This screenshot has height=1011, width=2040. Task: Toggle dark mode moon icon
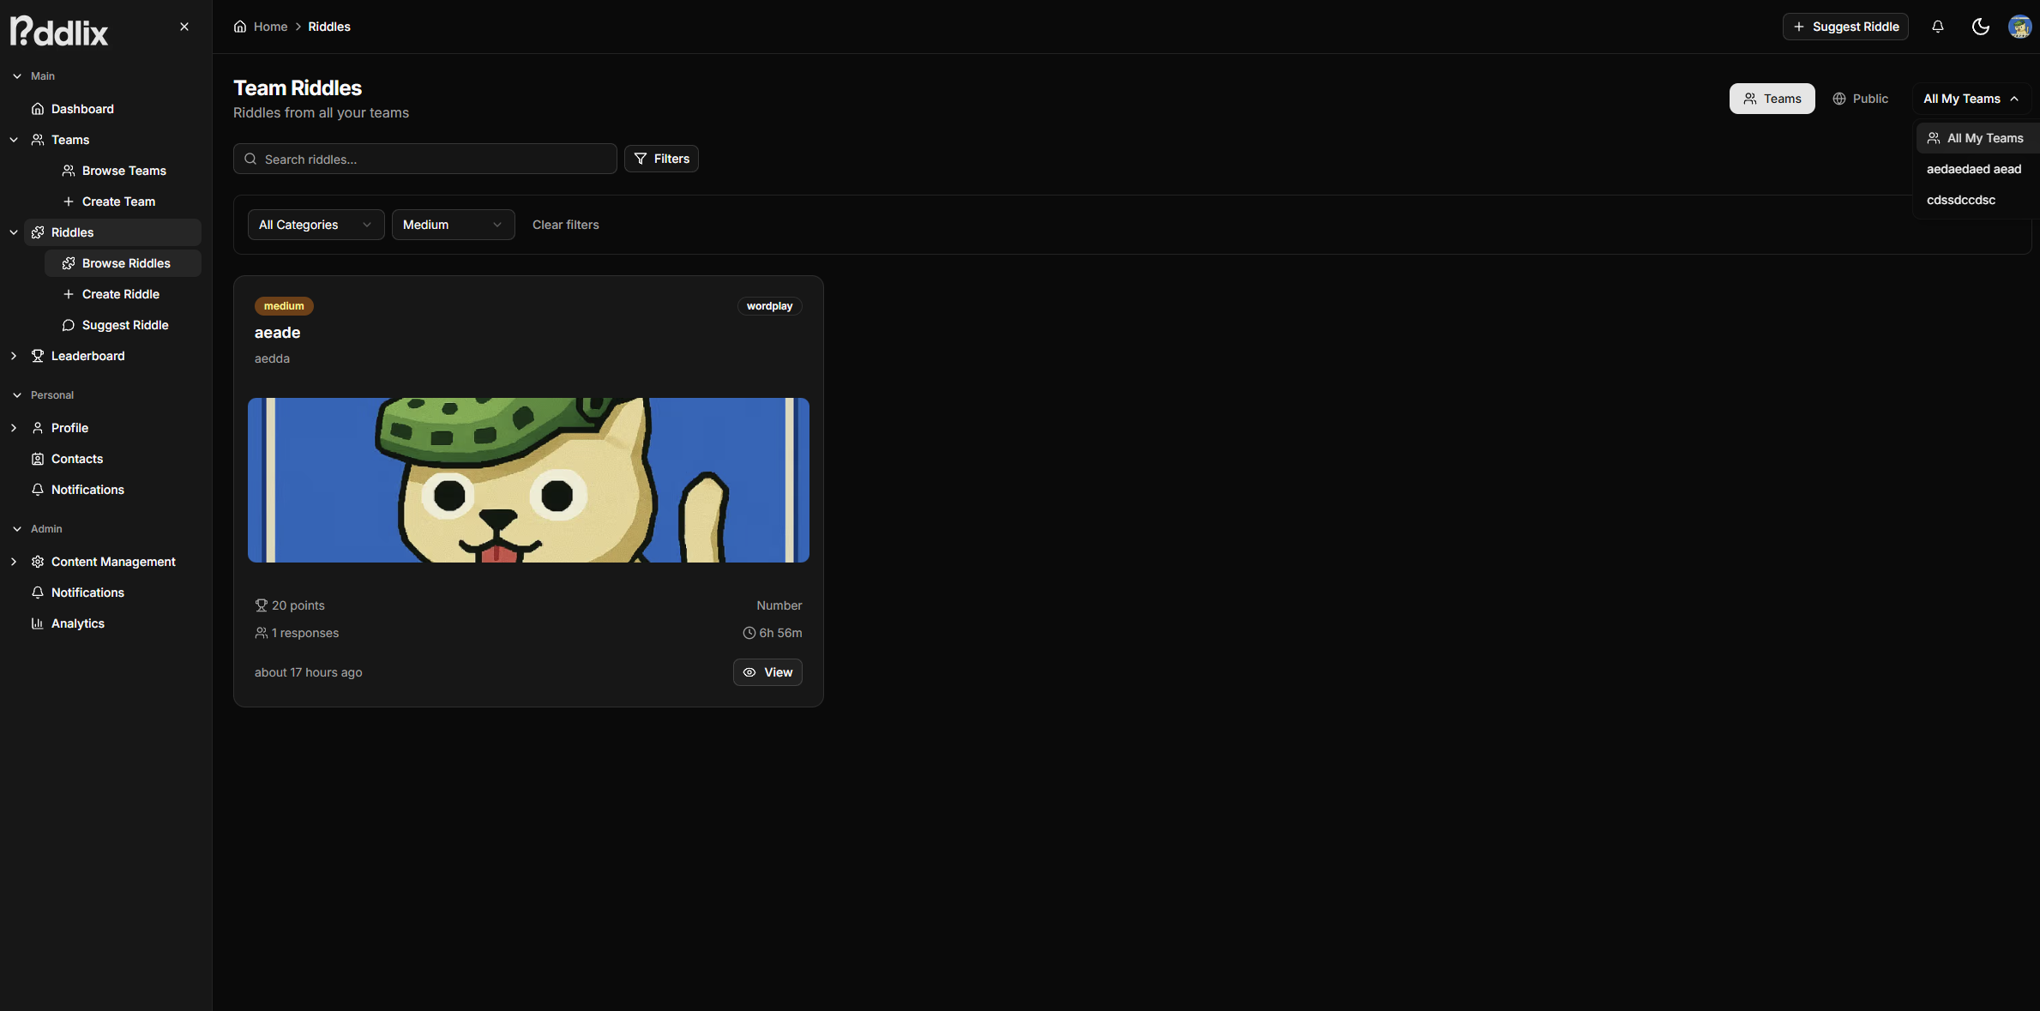pos(1980,27)
